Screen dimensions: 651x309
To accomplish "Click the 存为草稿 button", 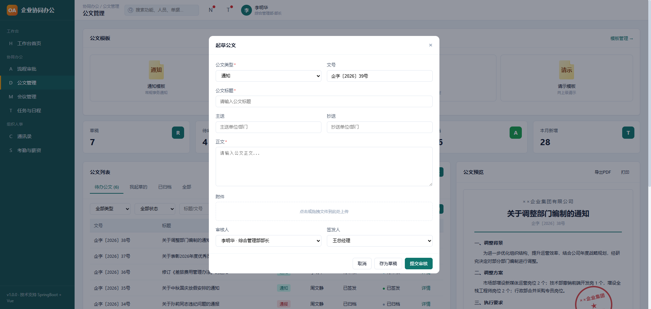I will click(x=388, y=264).
